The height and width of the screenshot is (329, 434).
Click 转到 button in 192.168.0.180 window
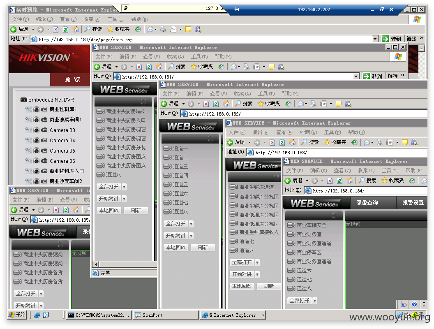click(392, 39)
